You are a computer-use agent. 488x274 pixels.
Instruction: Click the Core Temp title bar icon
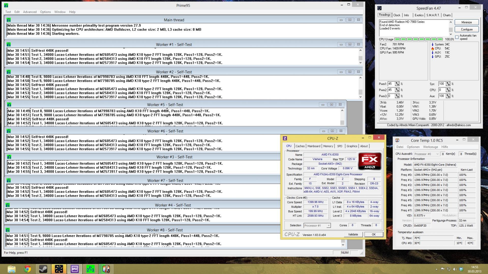397,140
